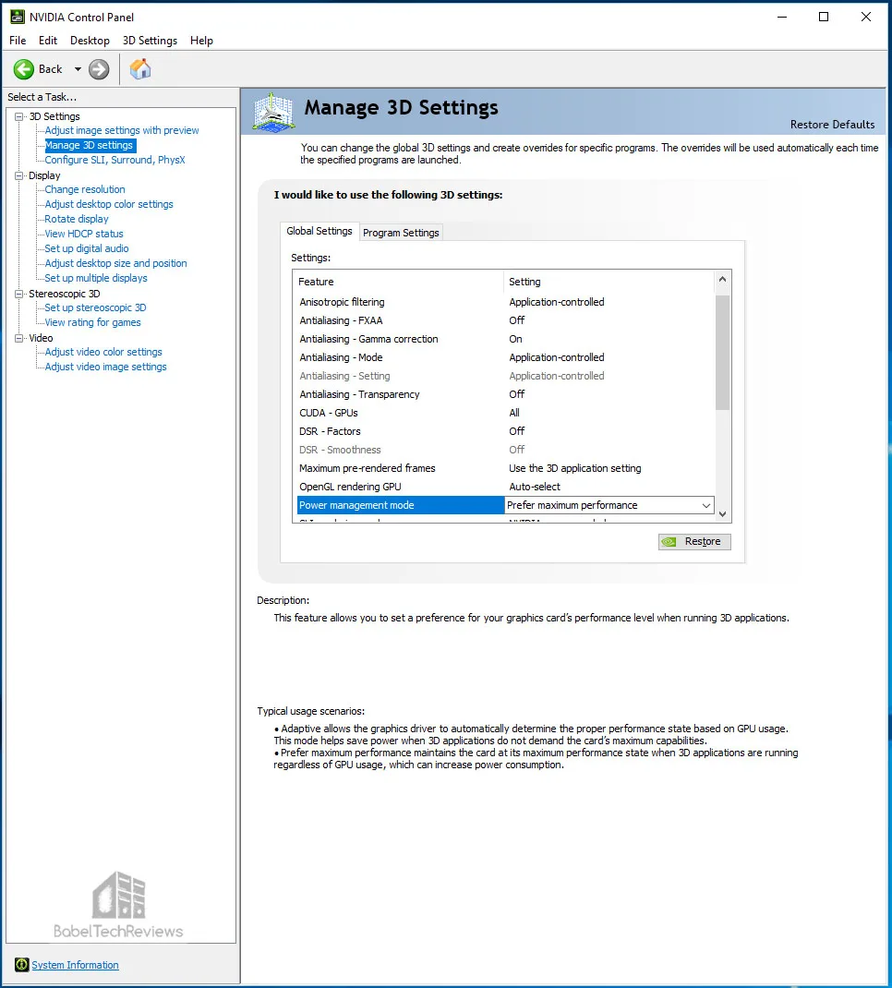The image size is (892, 988).
Task: Click the Restore Defaults link
Action: (x=832, y=125)
